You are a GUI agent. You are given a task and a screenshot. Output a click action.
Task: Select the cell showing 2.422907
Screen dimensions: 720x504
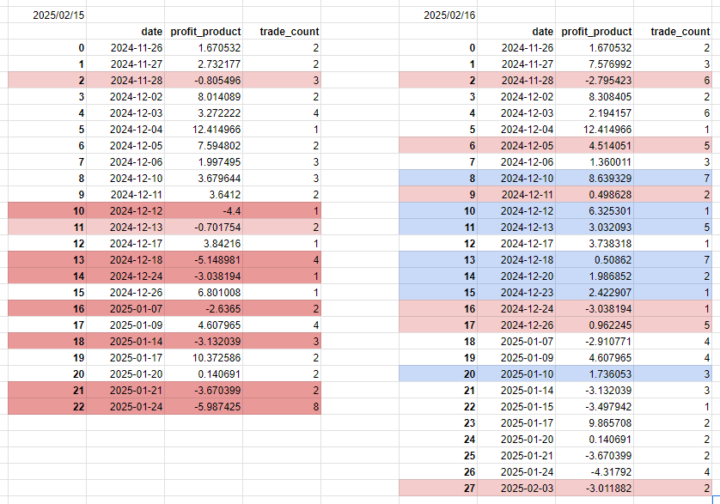(595, 293)
